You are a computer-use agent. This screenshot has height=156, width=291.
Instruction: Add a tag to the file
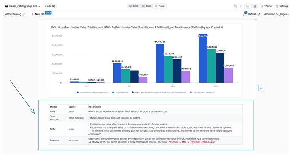point(50,6)
